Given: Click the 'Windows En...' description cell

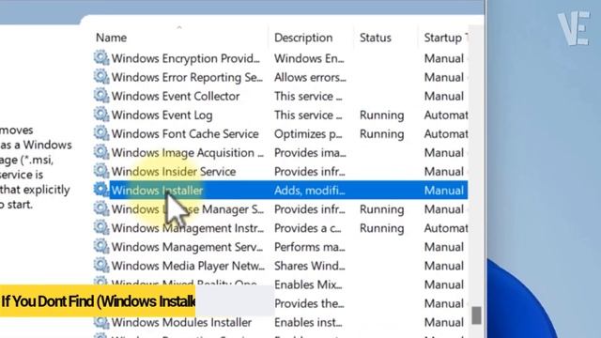Looking at the screenshot, I should (x=309, y=58).
